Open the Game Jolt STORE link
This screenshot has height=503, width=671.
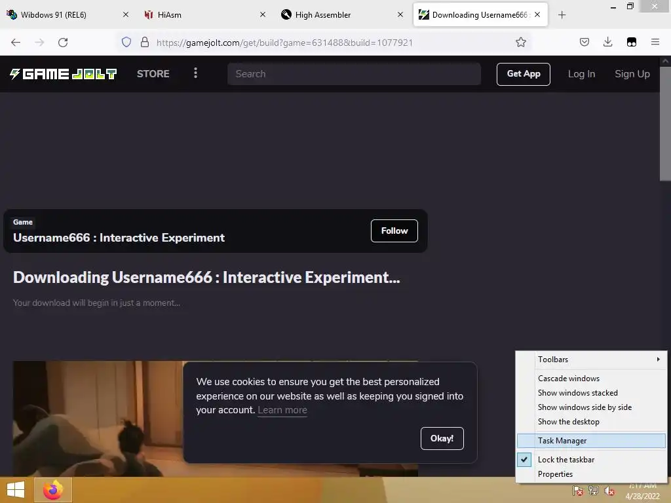(153, 74)
